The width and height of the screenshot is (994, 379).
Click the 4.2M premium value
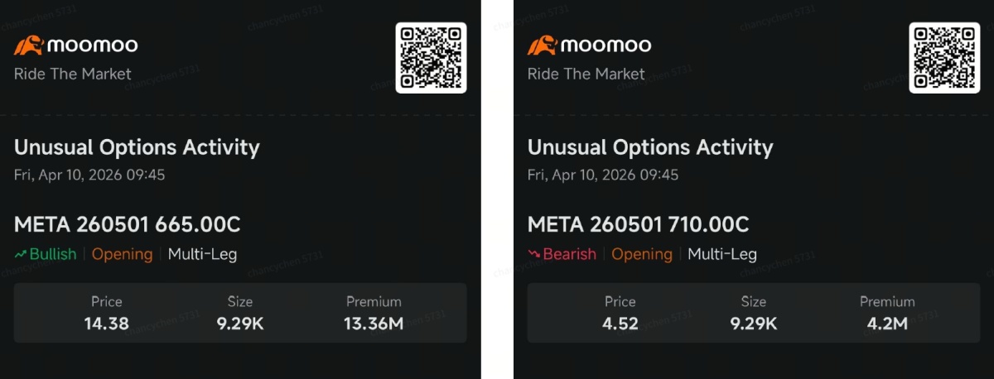887,324
